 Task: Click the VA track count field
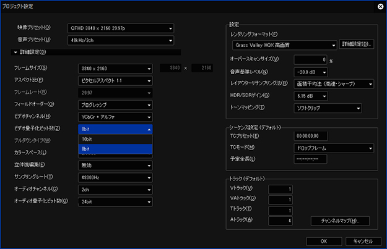280,200
